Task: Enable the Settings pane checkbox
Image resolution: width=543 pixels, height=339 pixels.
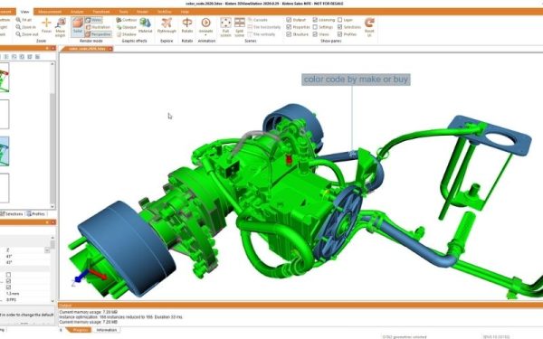Action: click(x=315, y=27)
